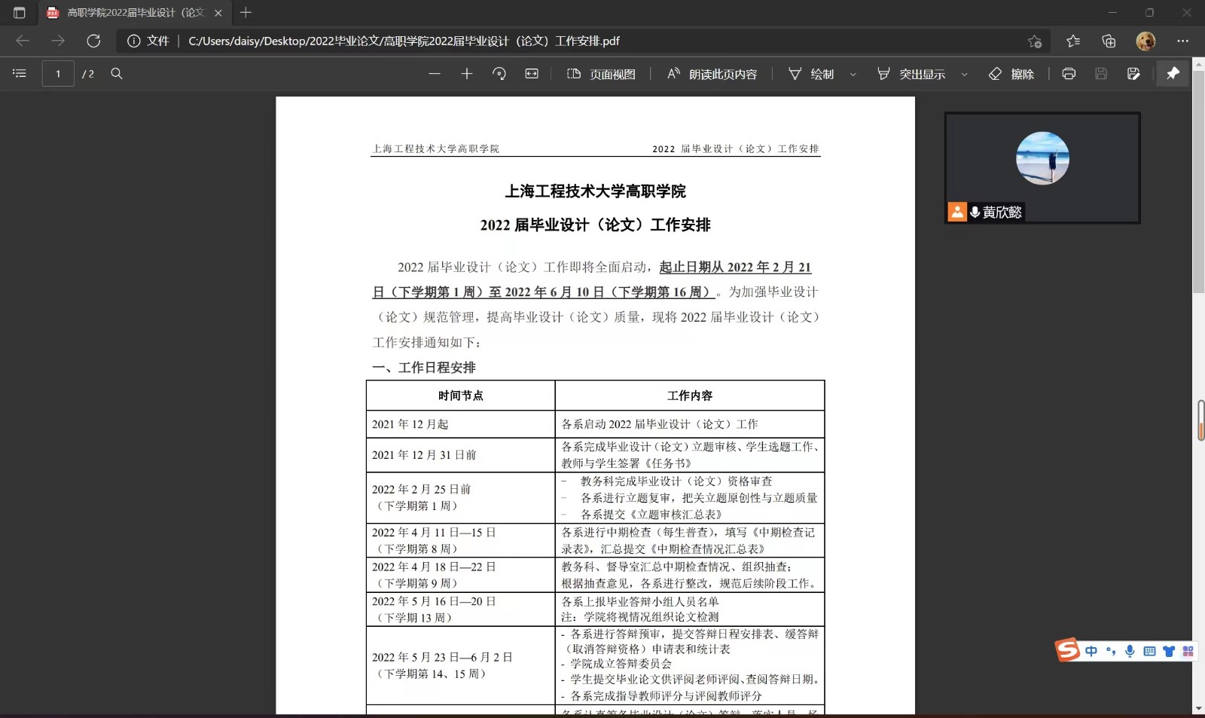Screen dimensions: 1205x718
Task: Zoom in the PDF
Action: (x=467, y=73)
